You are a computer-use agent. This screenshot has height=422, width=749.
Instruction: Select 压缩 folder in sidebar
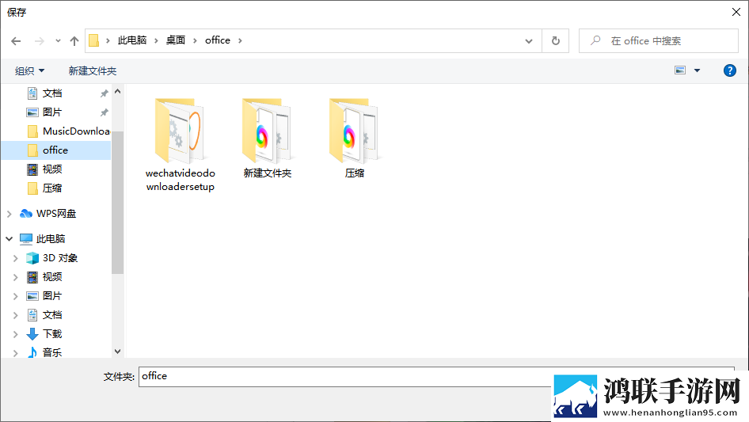[x=52, y=188]
